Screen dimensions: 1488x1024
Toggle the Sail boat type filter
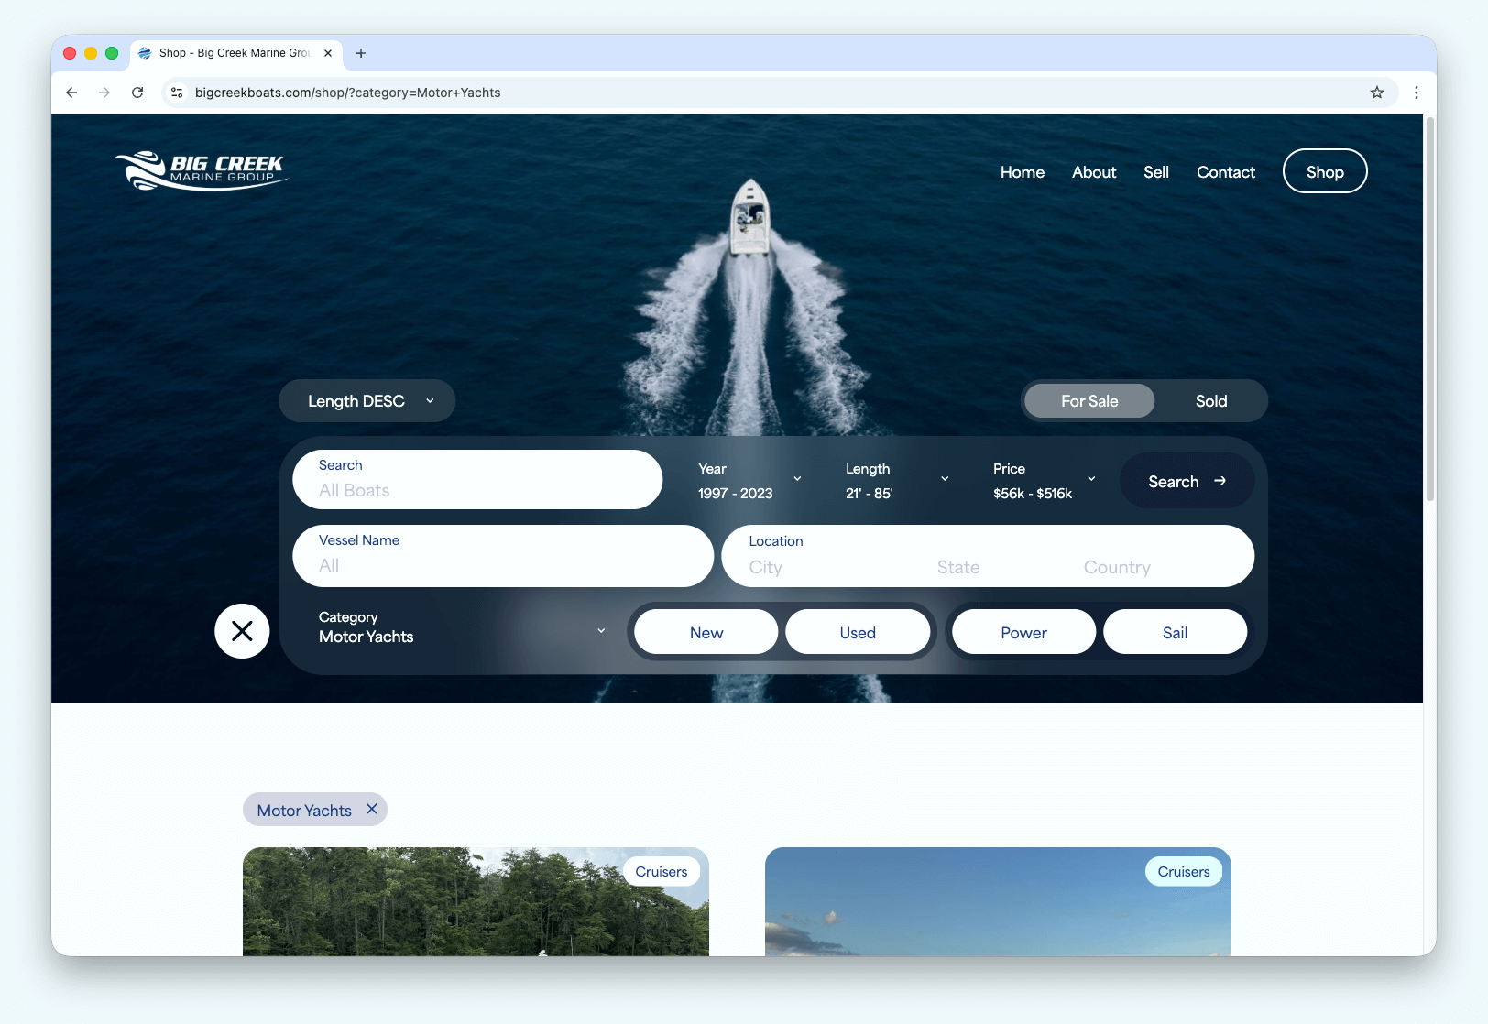click(1174, 633)
